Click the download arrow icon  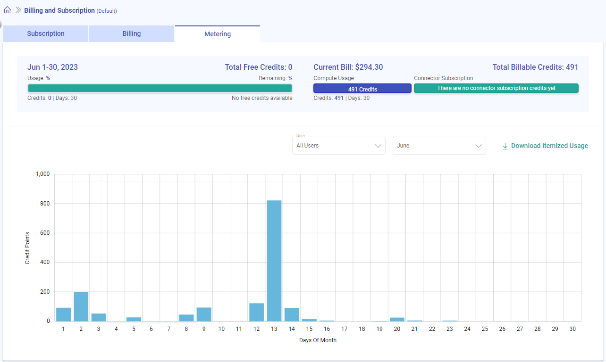505,146
